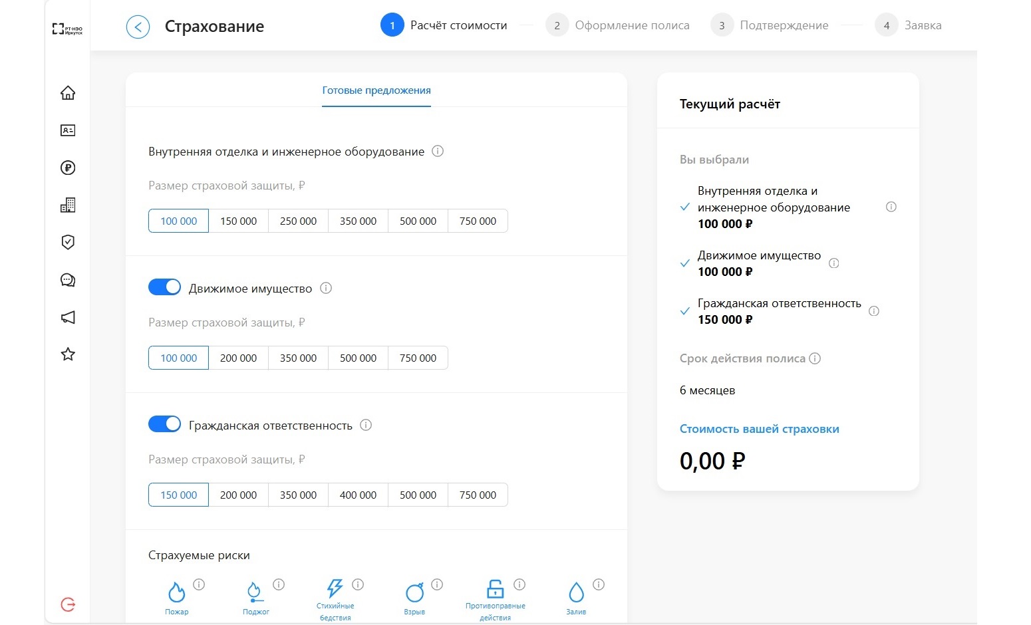
Task: Turn off the Движимое имущество switch
Action: 164,287
